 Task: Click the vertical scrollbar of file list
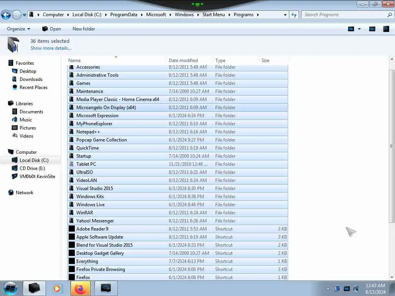pyautogui.click(x=392, y=146)
